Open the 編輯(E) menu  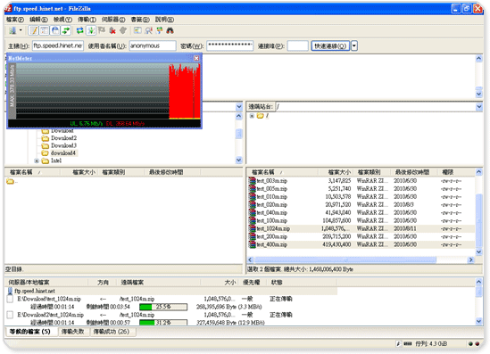pyautogui.click(x=38, y=20)
